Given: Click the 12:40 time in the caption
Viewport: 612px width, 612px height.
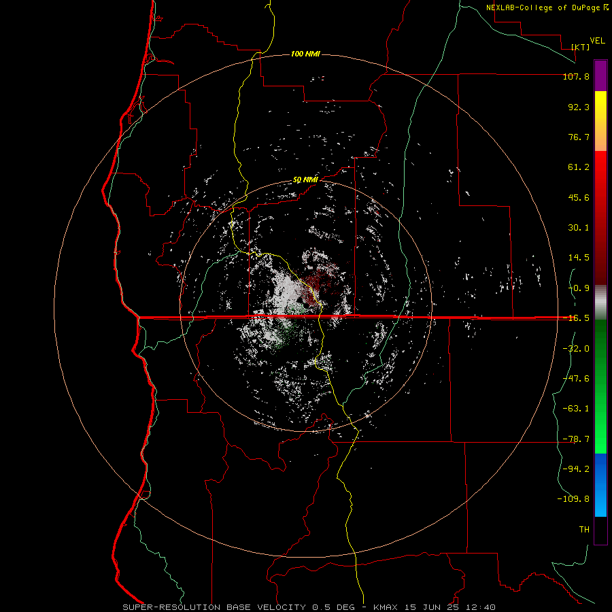Looking at the screenshot, I should (481, 607).
